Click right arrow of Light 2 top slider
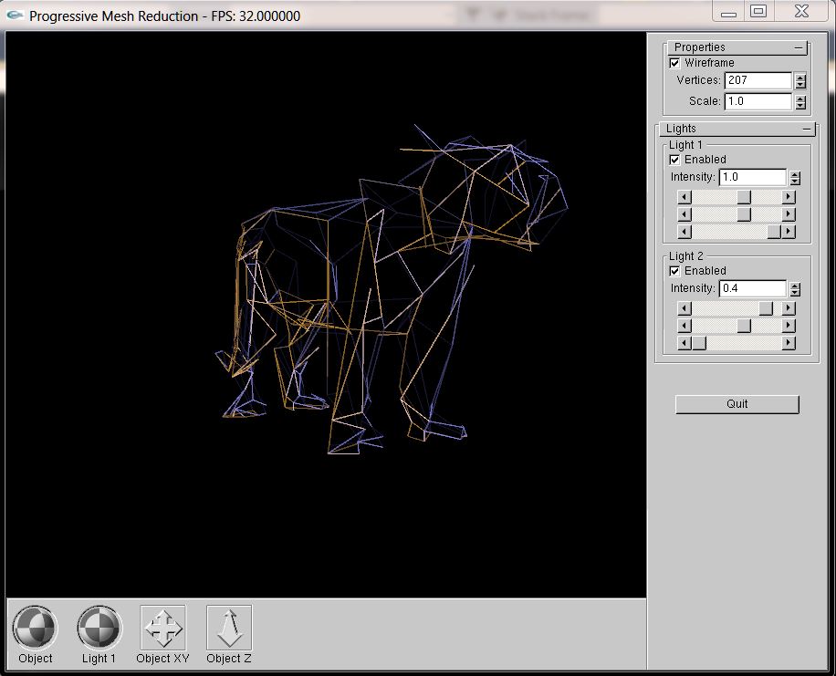836x676 pixels. (789, 308)
